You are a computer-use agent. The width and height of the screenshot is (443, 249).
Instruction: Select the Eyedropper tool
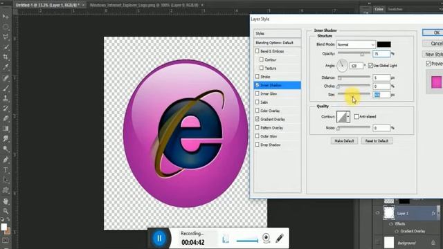6,67
